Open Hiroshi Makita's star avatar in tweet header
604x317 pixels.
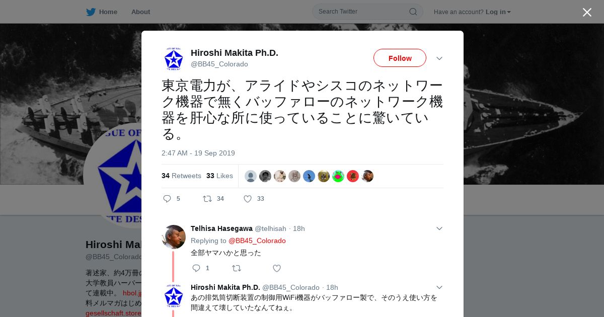(174, 59)
